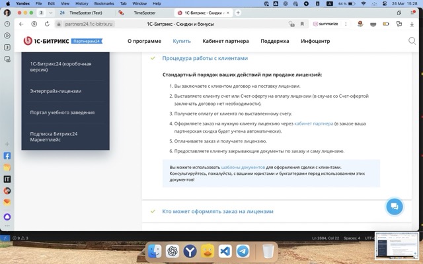Follow the 'кабинет партнера' link in step 4
423x264 pixels.
pos(314,123)
